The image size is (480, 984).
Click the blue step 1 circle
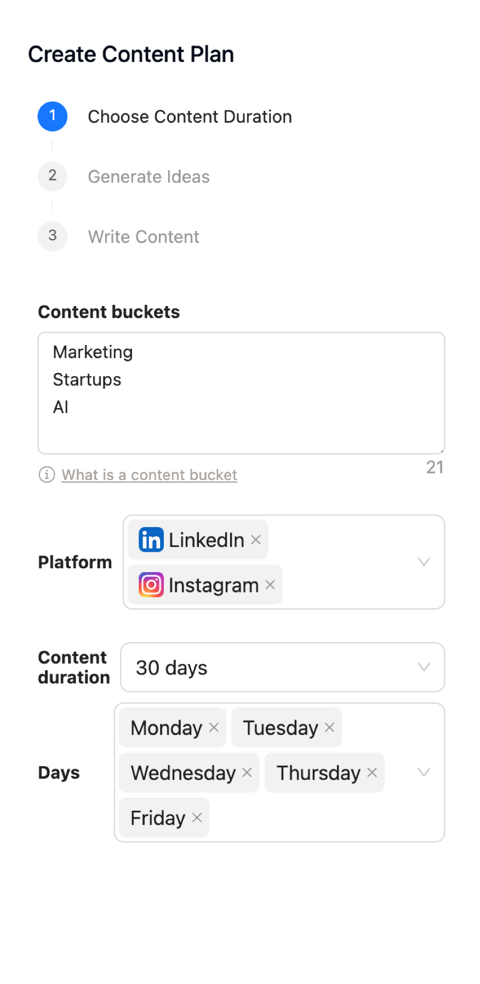point(52,116)
